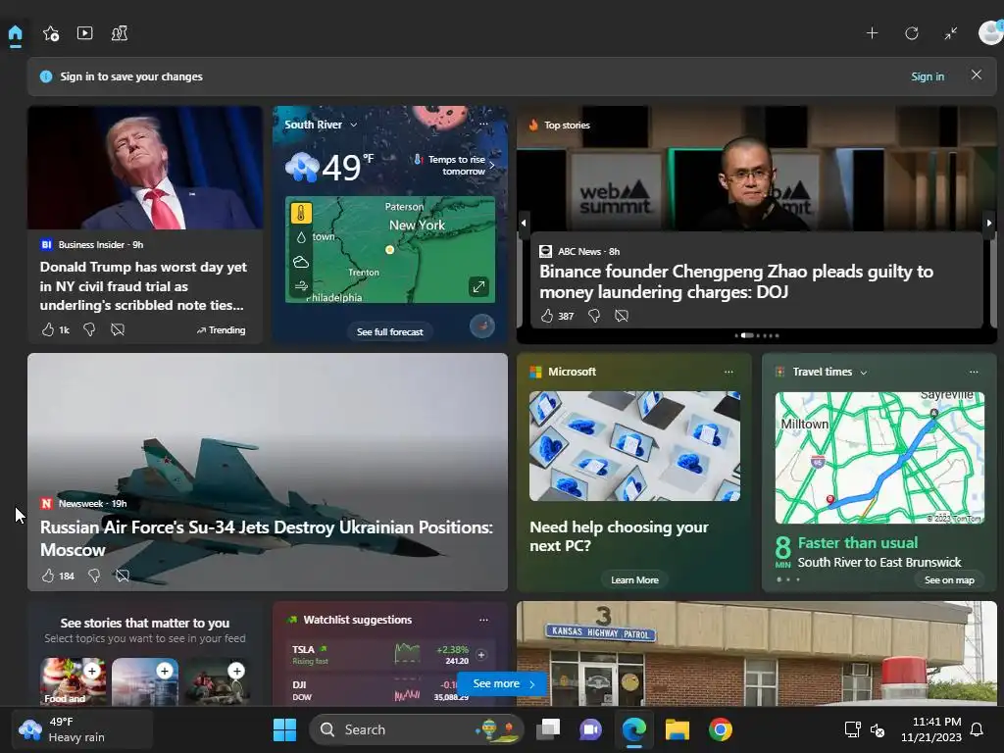Open the Kansas Highway Patrol story image
Image resolution: width=1004 pixels, height=753 pixels.
[x=756, y=653]
